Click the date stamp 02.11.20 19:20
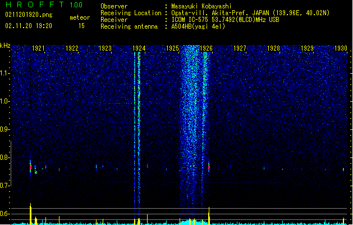 coord(29,26)
